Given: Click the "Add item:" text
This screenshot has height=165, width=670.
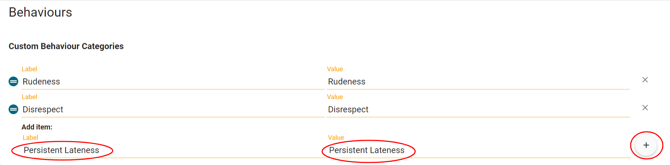Looking at the screenshot, I should [37, 127].
